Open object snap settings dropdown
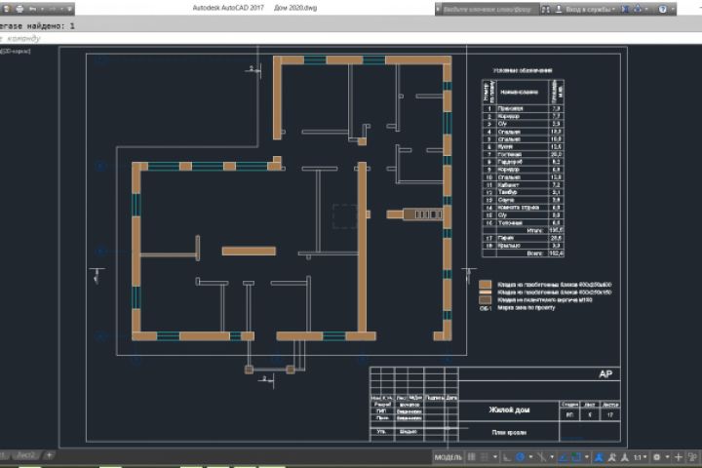Image resolution: width=702 pixels, height=468 pixels. [587, 457]
